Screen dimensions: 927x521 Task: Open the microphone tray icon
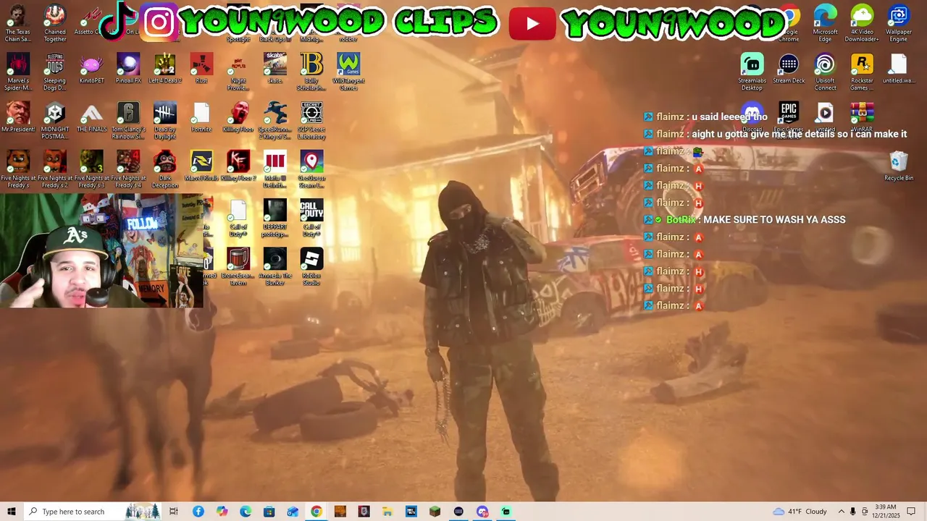[853, 512]
